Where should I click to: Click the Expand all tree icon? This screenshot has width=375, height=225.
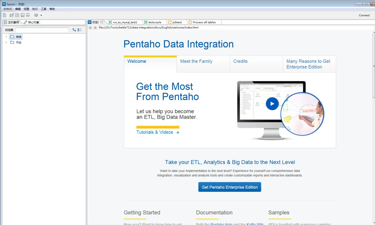point(74,30)
